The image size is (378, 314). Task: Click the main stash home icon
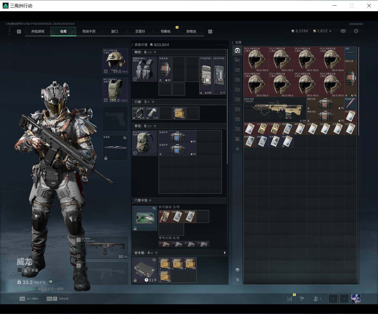tap(237, 51)
